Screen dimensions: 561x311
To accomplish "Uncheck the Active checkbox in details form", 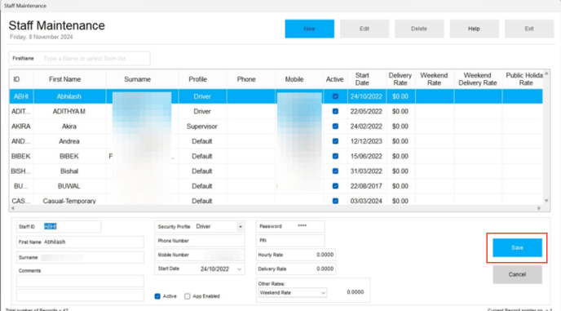I will [157, 296].
